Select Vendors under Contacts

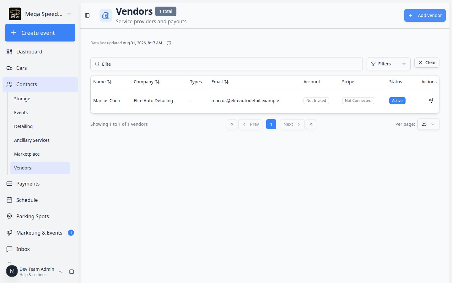point(40,168)
